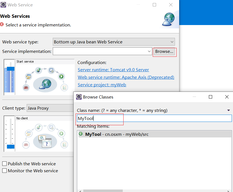
Task: Click the Test document icon in client diagram
Action: click(x=64, y=145)
